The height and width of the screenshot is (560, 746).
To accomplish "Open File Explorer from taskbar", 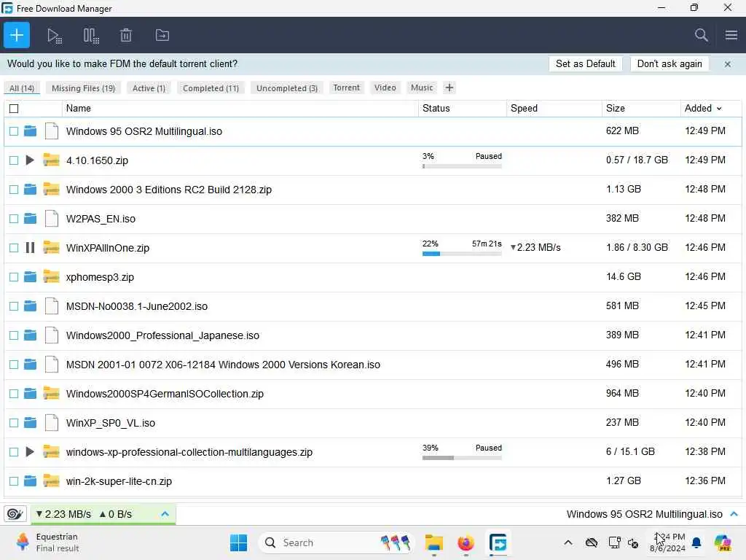I will 434,542.
